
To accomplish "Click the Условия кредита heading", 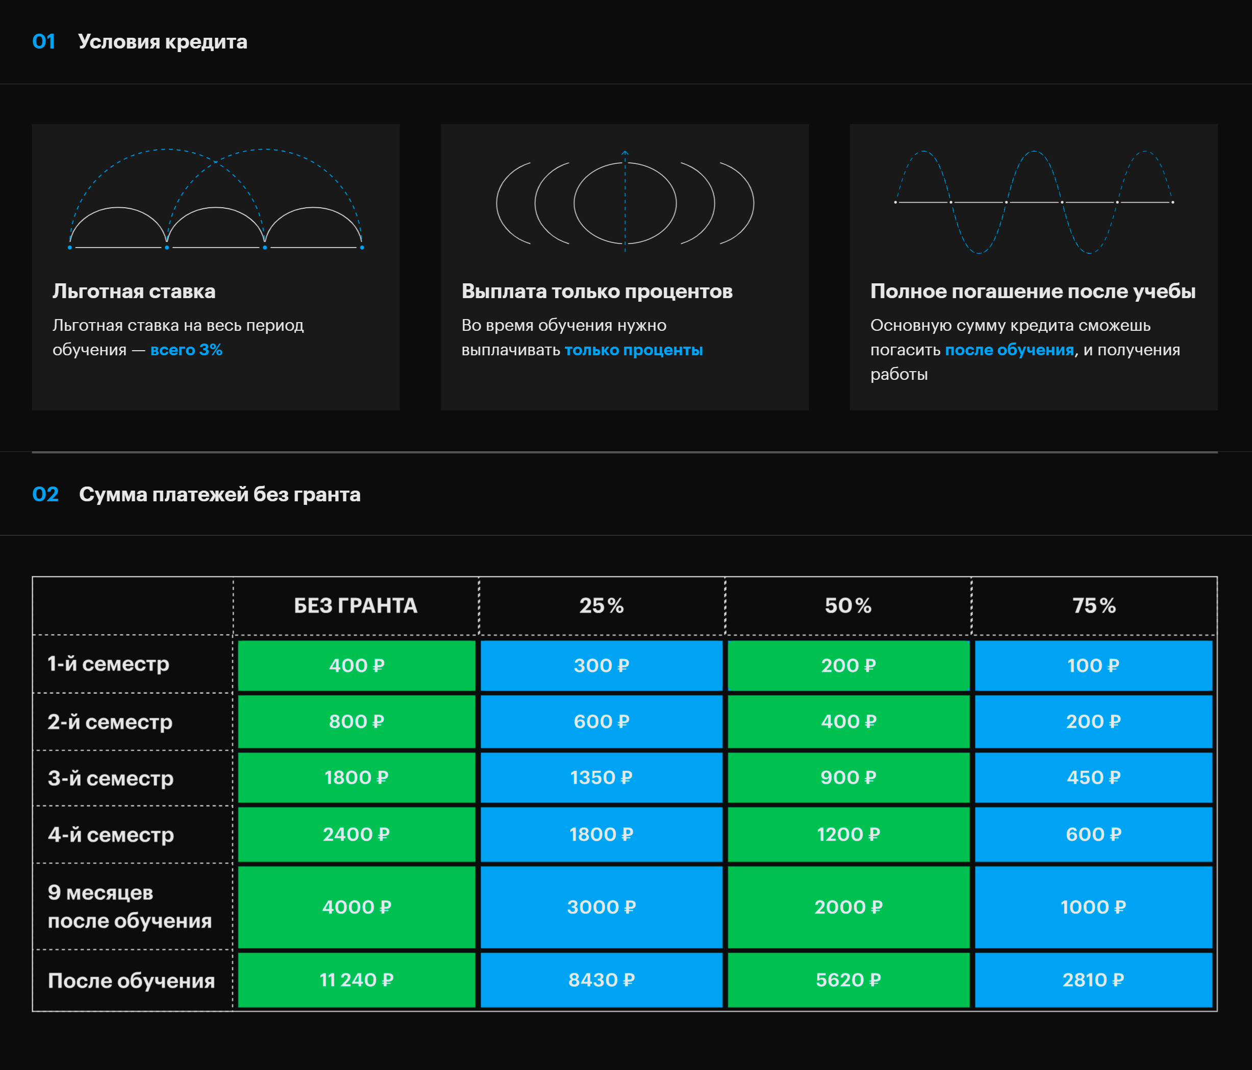I will 163,42.
